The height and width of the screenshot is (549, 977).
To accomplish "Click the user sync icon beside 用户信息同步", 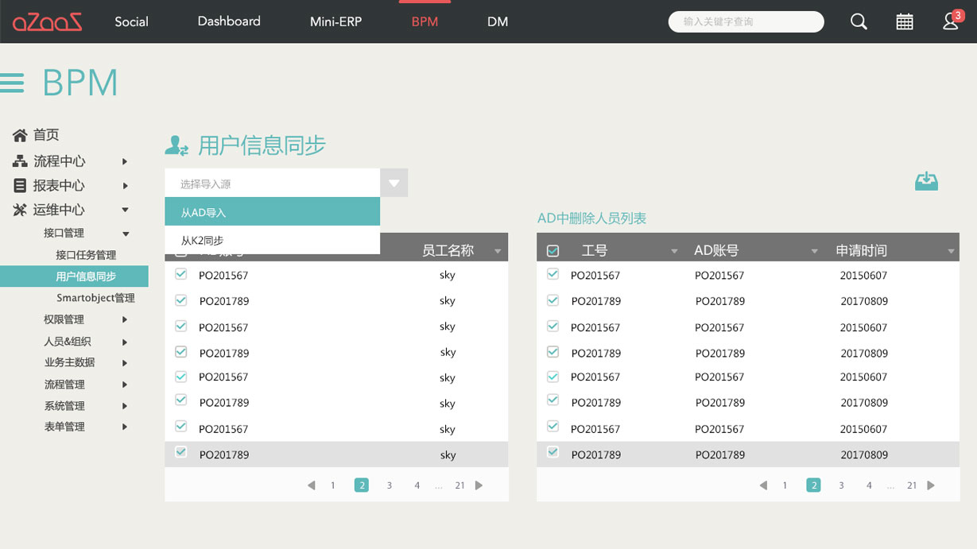I will 176,145.
